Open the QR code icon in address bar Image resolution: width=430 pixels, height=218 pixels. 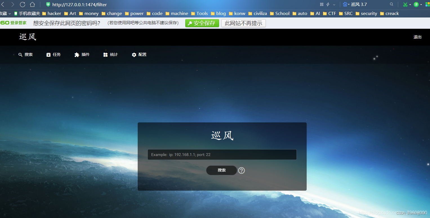tap(322, 5)
